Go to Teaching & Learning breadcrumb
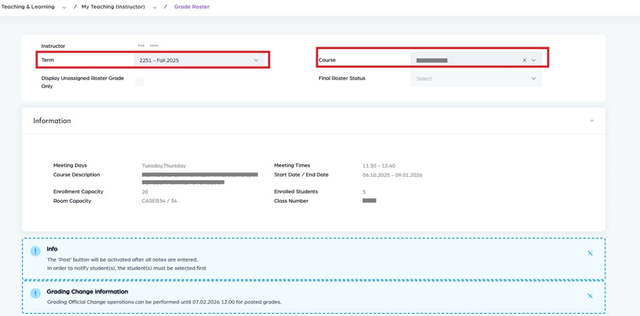Image resolution: width=640 pixels, height=316 pixels. coord(30,7)
